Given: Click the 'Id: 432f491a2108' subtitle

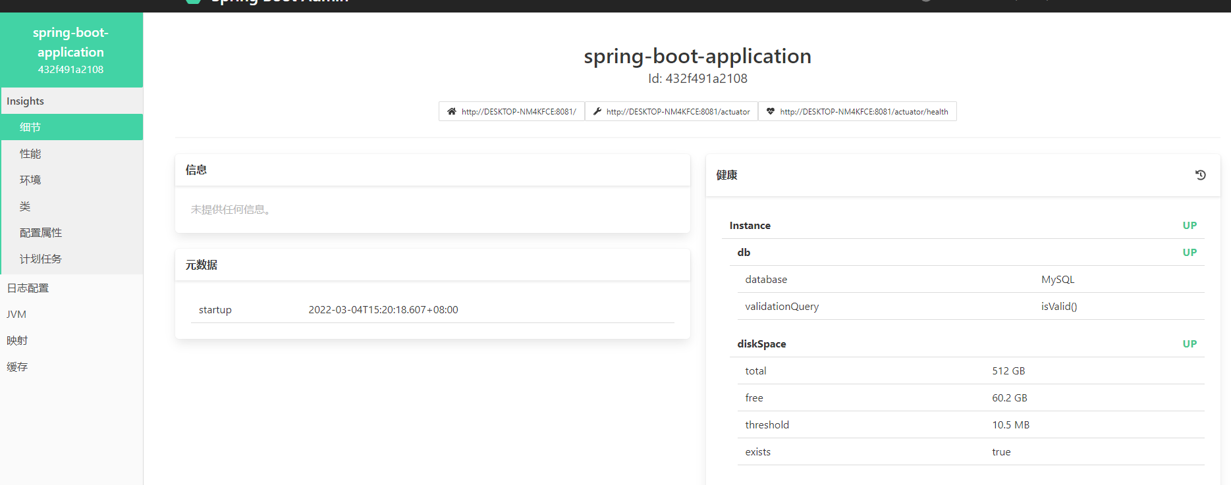Looking at the screenshot, I should pyautogui.click(x=698, y=78).
